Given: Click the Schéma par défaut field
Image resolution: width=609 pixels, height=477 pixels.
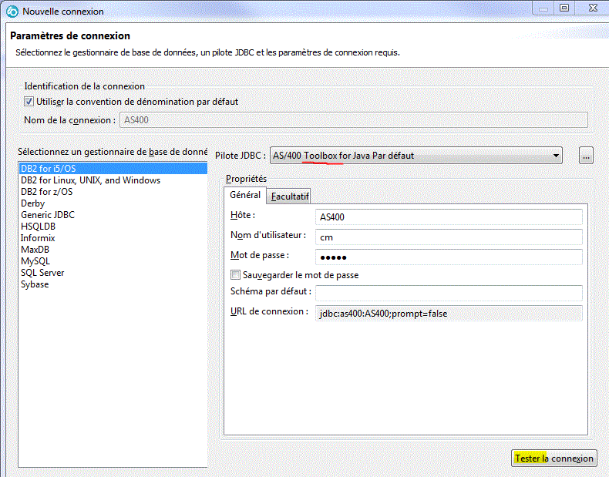Looking at the screenshot, I should coord(449,293).
